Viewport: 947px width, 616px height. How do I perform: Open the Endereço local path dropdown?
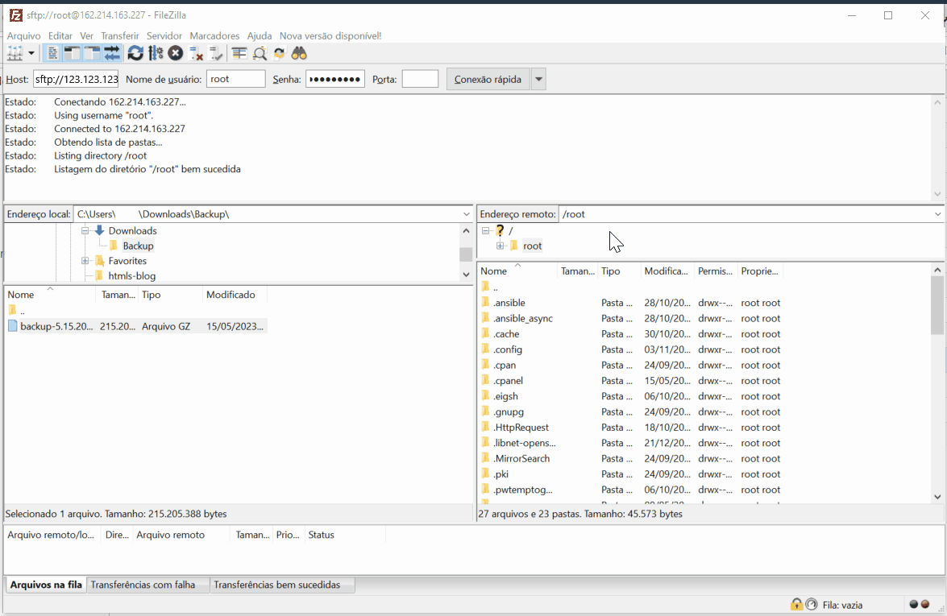(x=467, y=214)
